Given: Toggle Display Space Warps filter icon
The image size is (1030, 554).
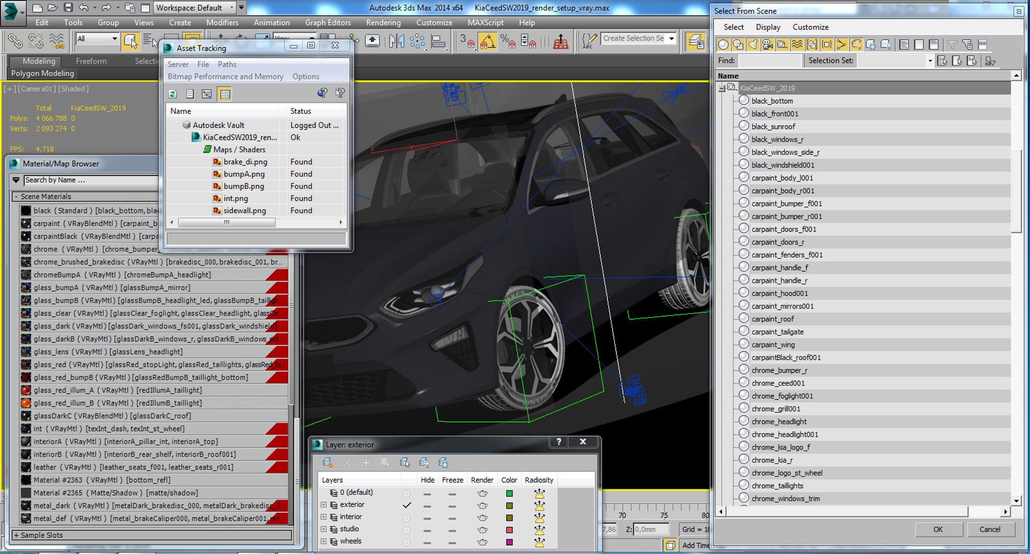Looking at the screenshot, I should 797,44.
